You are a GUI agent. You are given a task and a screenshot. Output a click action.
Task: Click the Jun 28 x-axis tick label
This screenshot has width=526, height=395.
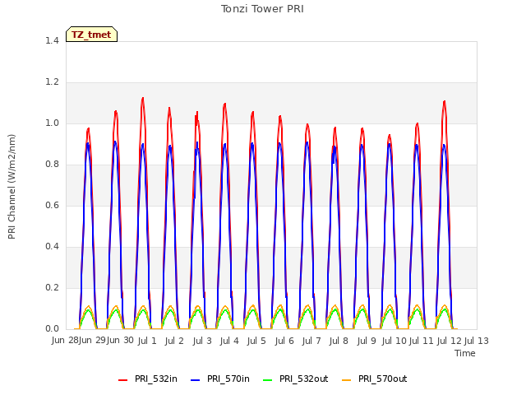pos(65,341)
